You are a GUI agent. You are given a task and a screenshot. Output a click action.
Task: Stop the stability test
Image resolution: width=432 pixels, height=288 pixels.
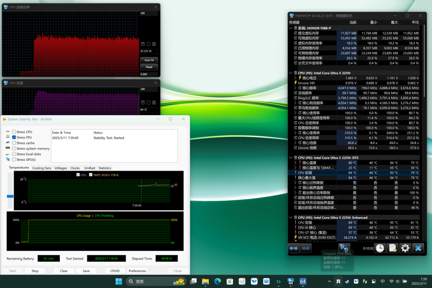35,271
